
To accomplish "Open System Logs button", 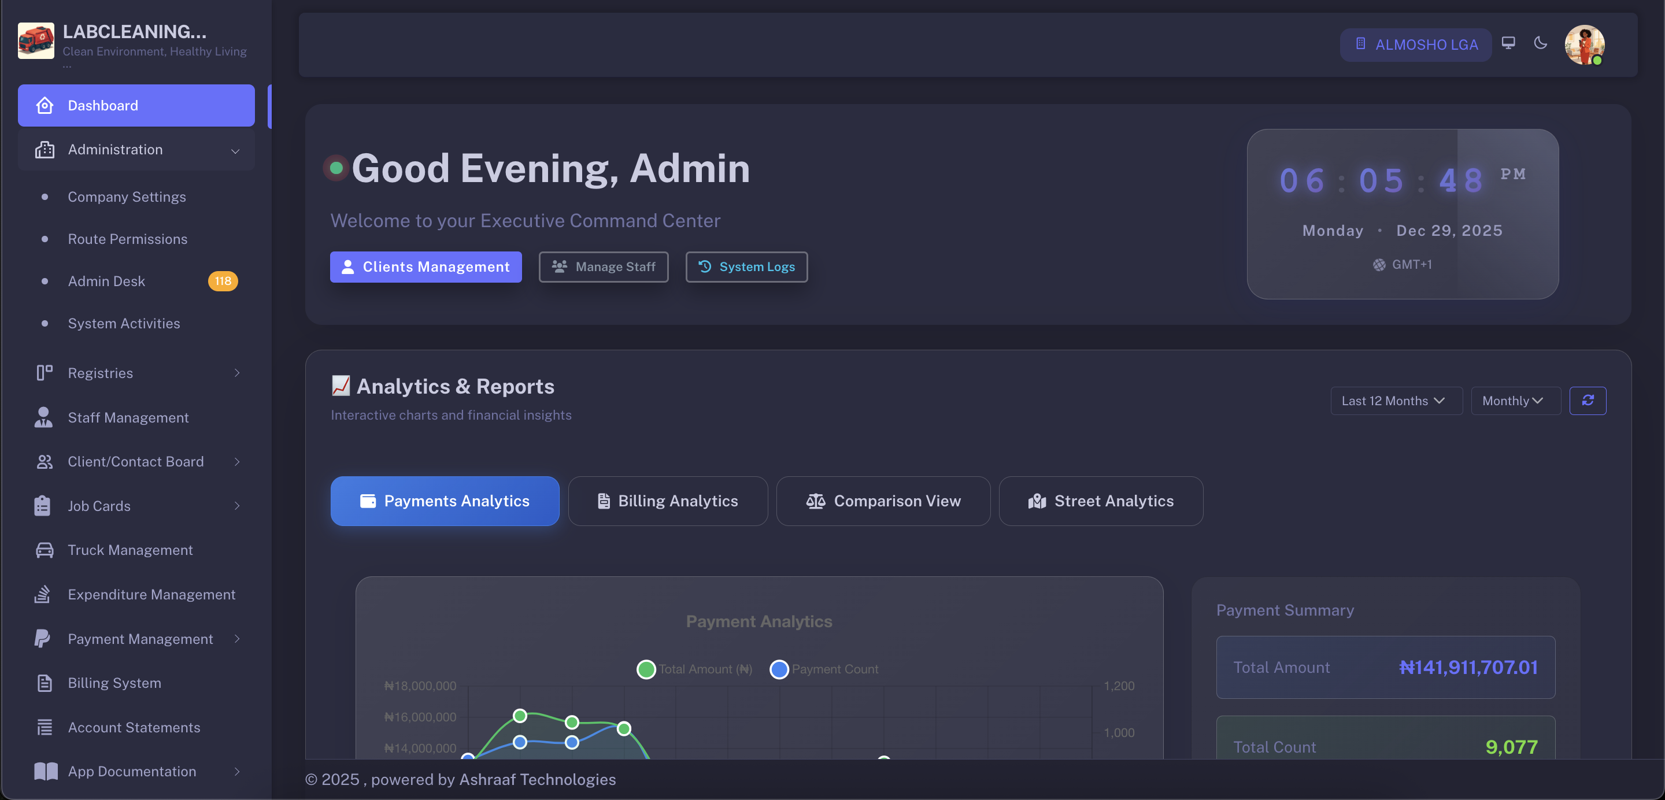I will (746, 267).
